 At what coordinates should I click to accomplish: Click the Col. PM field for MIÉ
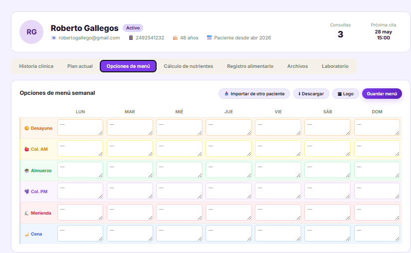pyautogui.click(x=179, y=191)
